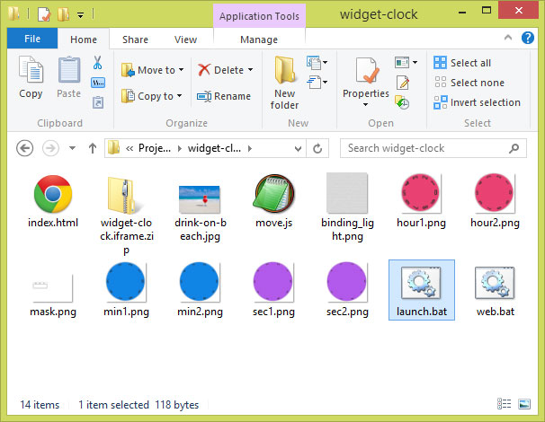Click the Cut scissors icon
Viewport: 545px width, 422px height.
coord(97,63)
